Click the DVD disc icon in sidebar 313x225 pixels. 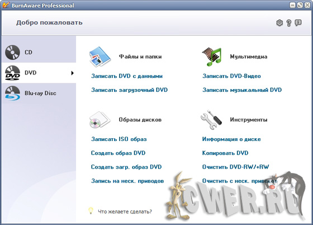coord(12,73)
